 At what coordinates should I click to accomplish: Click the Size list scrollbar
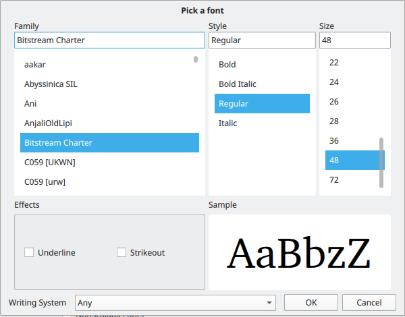point(382,162)
